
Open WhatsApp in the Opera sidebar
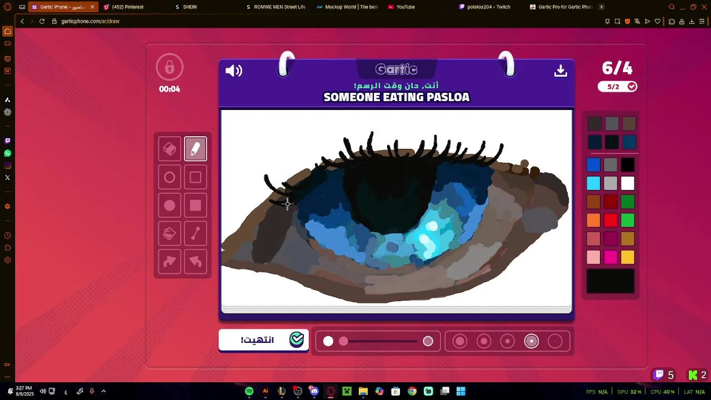point(8,153)
